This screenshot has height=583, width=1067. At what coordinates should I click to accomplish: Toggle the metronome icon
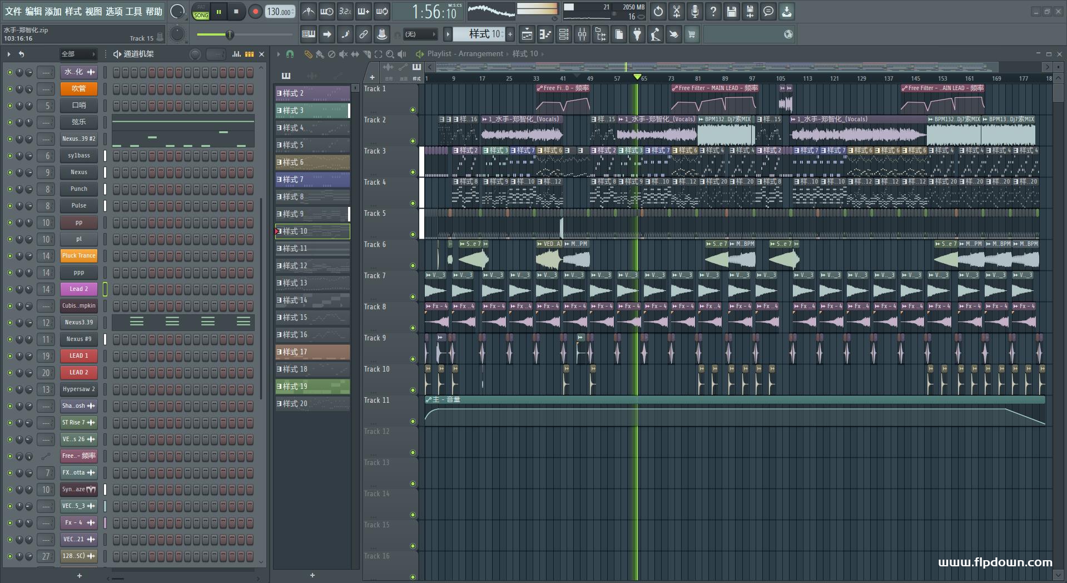[x=308, y=11]
